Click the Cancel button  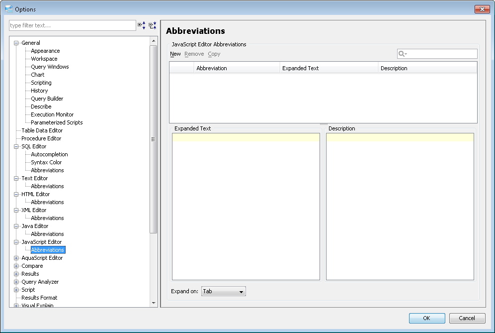(467, 318)
